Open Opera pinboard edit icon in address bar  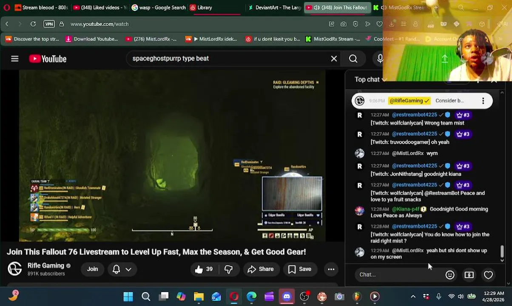tap(331, 24)
